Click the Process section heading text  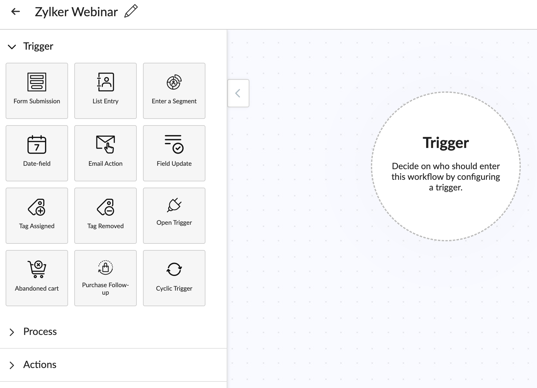point(40,332)
